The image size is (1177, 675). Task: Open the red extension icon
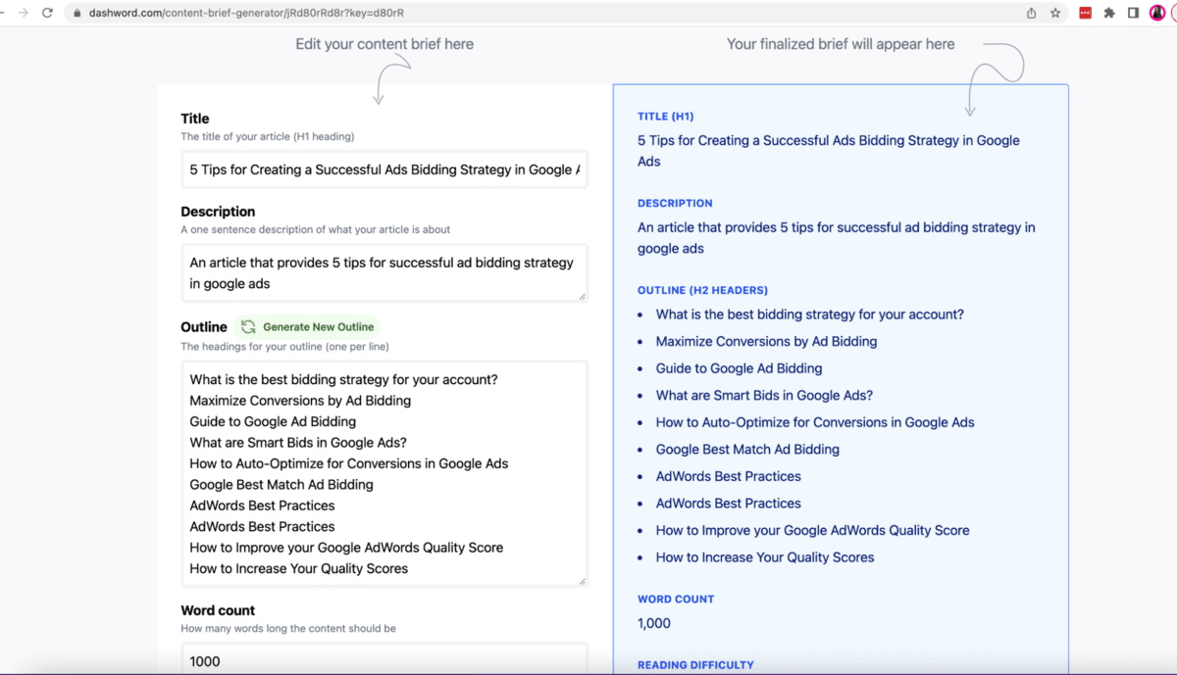[1086, 13]
